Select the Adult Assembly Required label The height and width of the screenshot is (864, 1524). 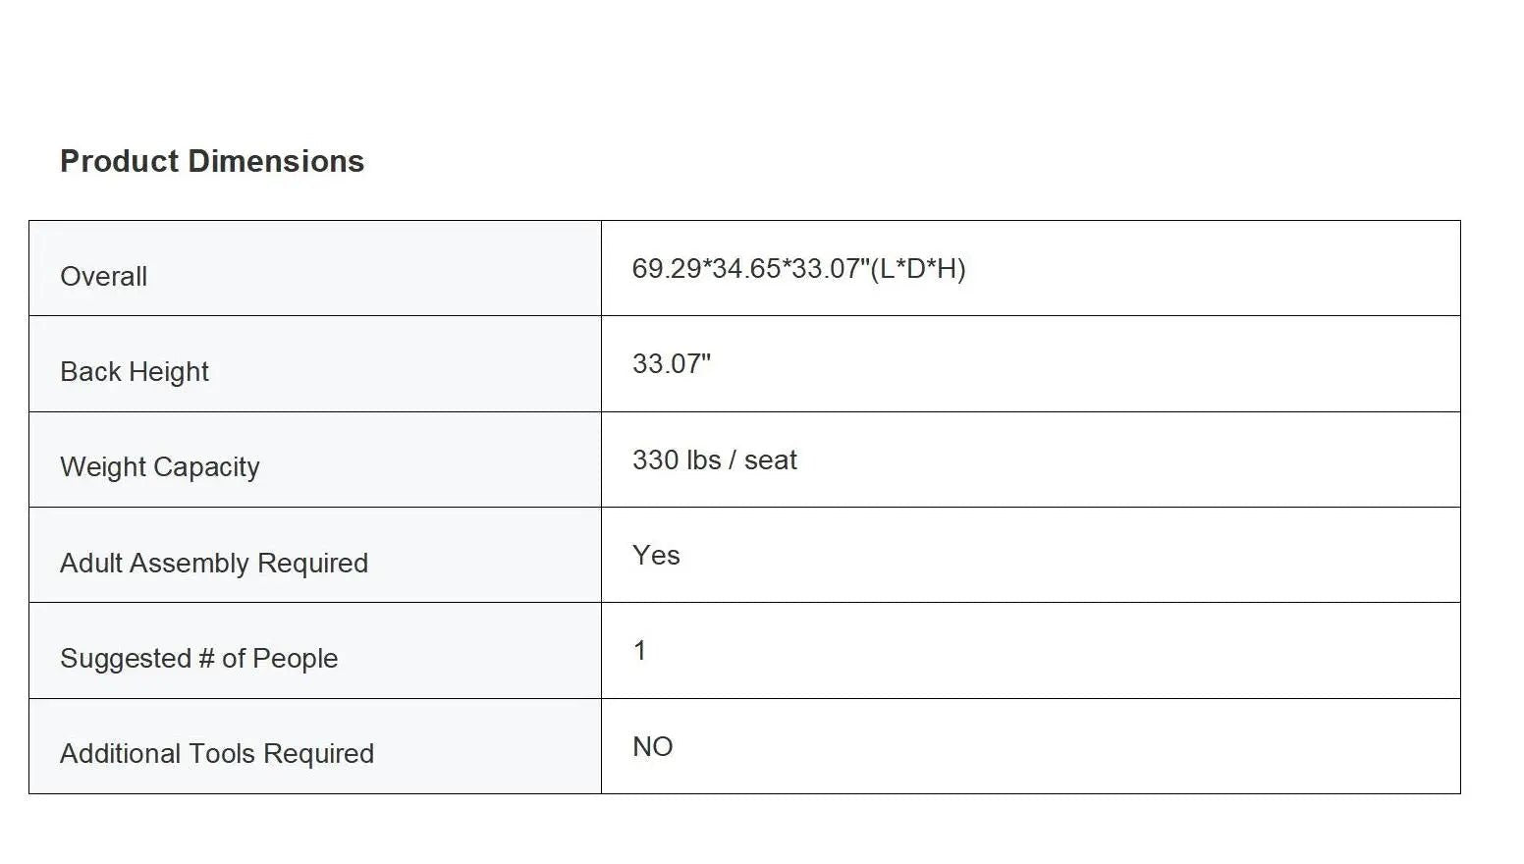pos(214,563)
